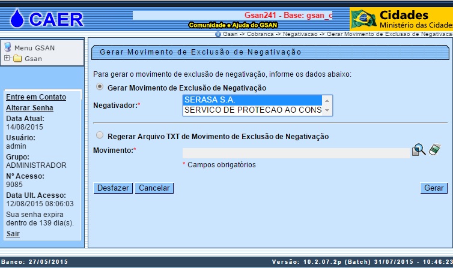
Task: Click the breadcrumb Gsan -> Cobranca -> Negativacao path
Action: coord(338,34)
